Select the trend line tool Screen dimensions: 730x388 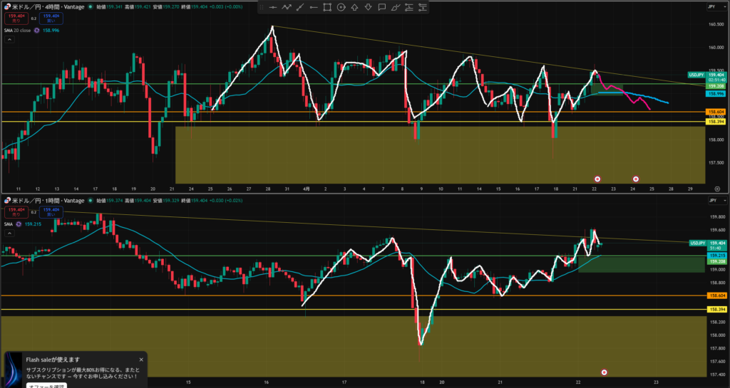coord(300,7)
